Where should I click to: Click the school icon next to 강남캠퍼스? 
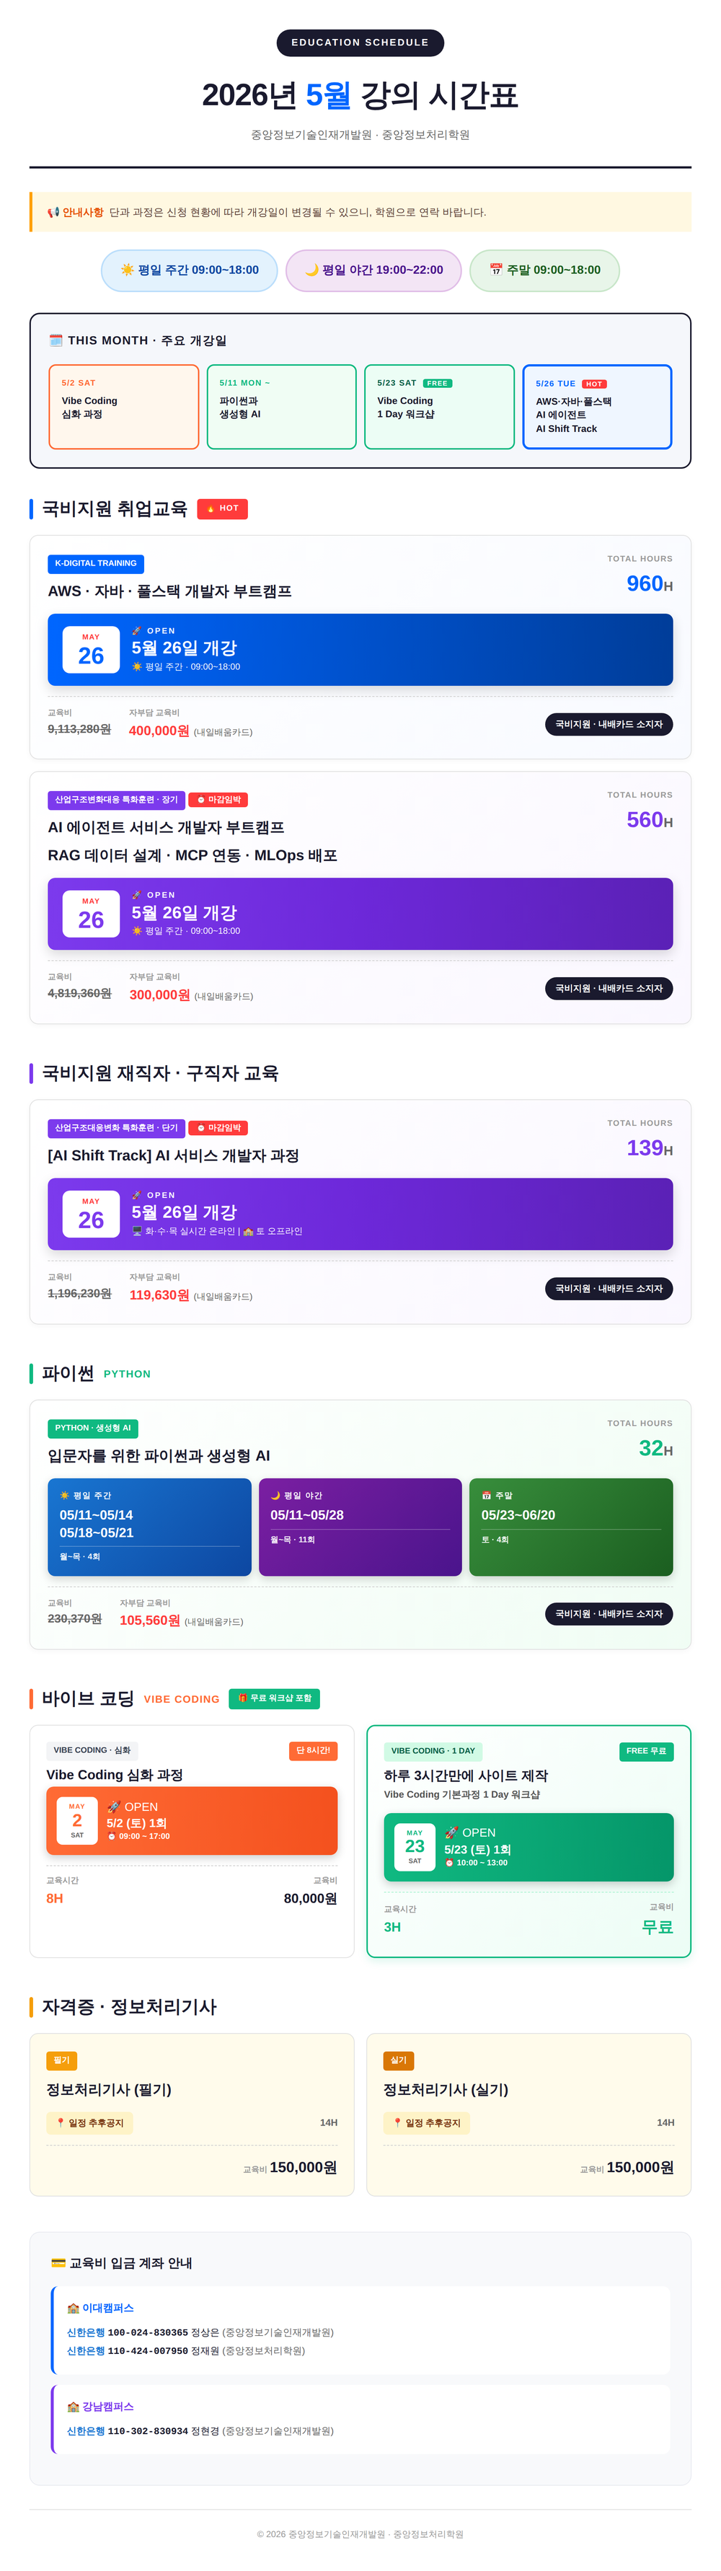(73, 2407)
